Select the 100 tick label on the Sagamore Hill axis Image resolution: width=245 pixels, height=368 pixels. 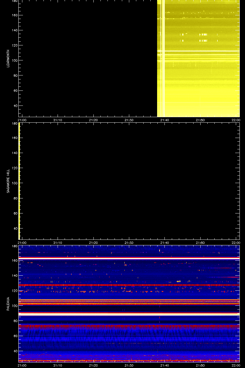click(14, 183)
